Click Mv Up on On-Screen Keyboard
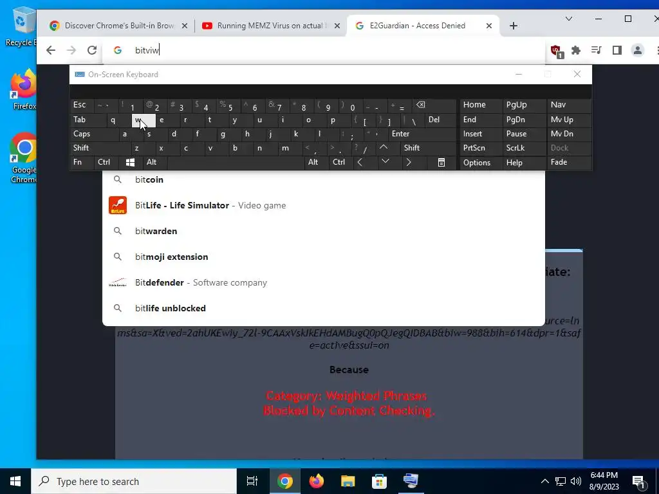Image resolution: width=659 pixels, height=494 pixels. (x=569, y=120)
